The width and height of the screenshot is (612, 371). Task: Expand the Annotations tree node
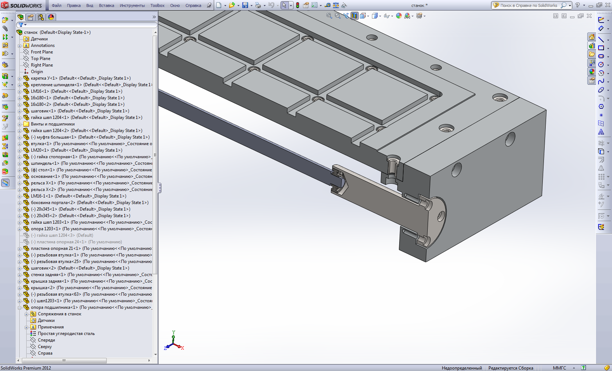(x=20, y=45)
